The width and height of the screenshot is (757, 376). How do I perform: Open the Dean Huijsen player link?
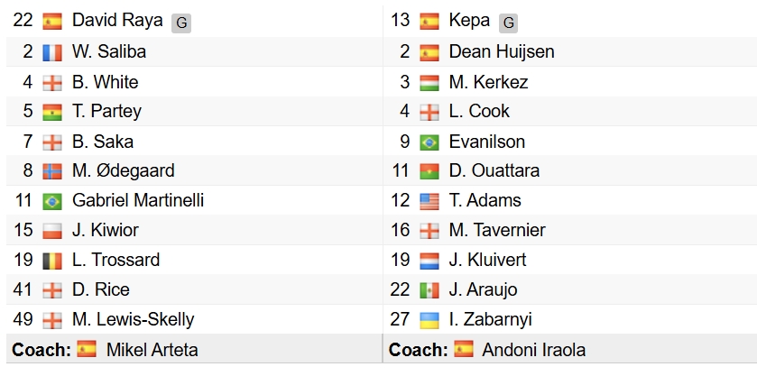tap(502, 52)
